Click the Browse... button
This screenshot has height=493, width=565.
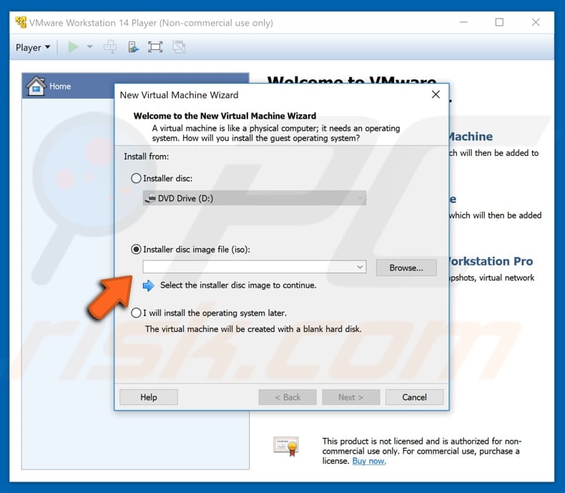tap(406, 268)
